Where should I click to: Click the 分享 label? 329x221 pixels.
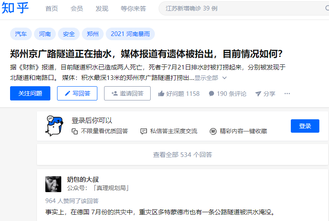click(269, 94)
